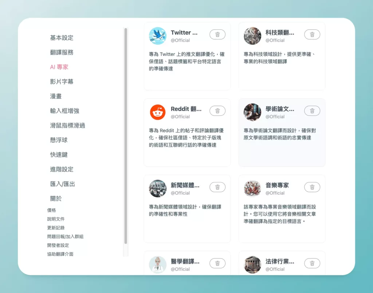The image size is (373, 293).
Task: Open 匯入/匯出 section
Action: (62, 184)
